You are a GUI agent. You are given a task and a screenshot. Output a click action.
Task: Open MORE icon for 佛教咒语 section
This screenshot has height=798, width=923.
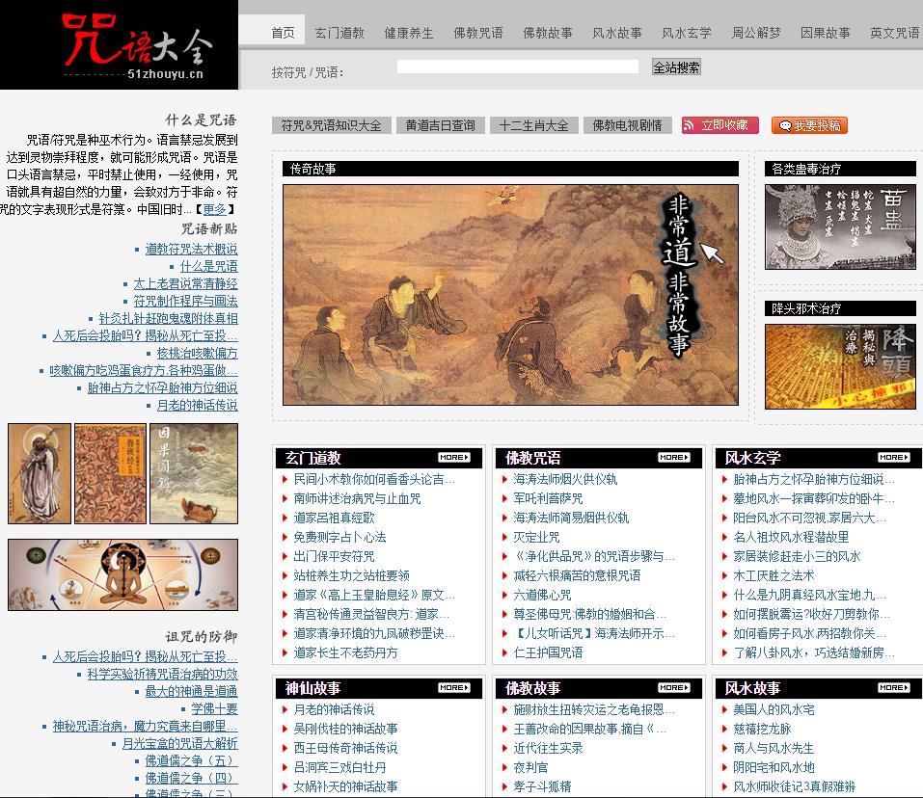pyautogui.click(x=674, y=458)
